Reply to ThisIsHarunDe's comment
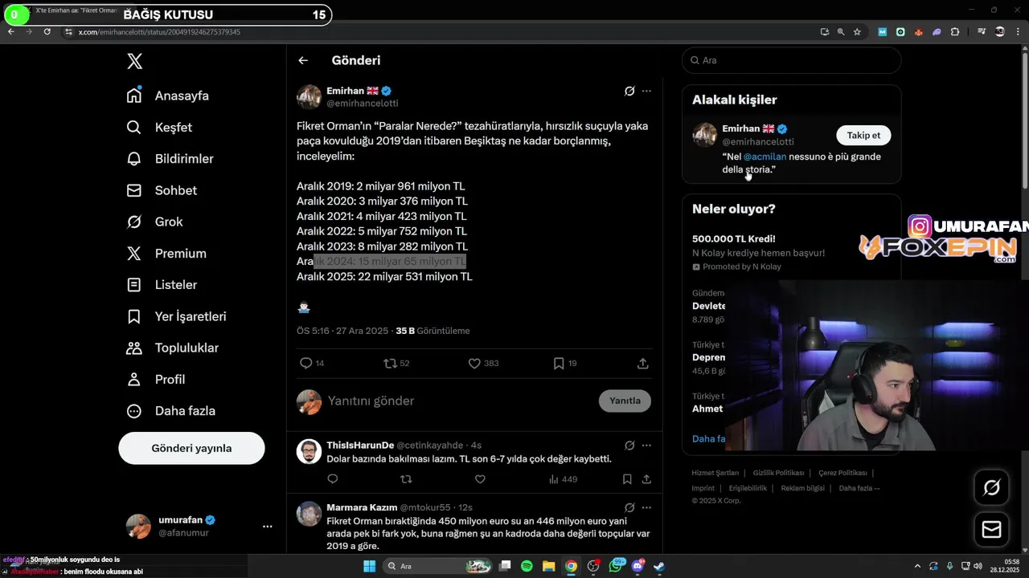1029x578 pixels. [x=333, y=479]
